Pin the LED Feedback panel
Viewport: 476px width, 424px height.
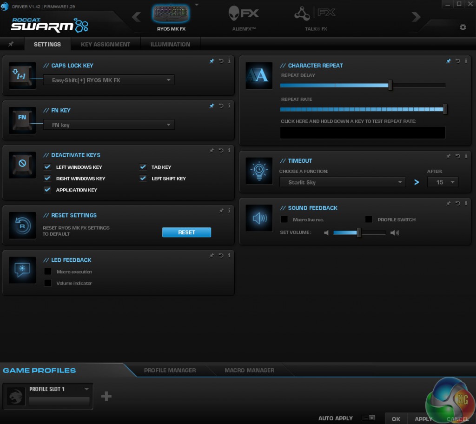point(212,255)
